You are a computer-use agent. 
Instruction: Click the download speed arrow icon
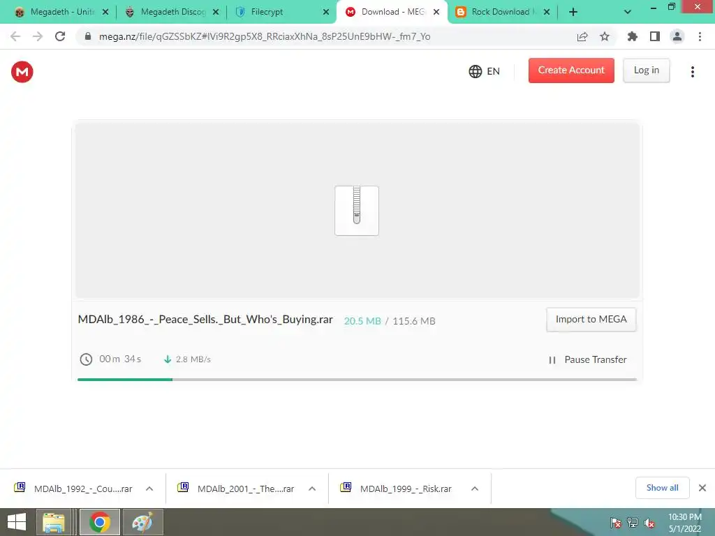[168, 359]
